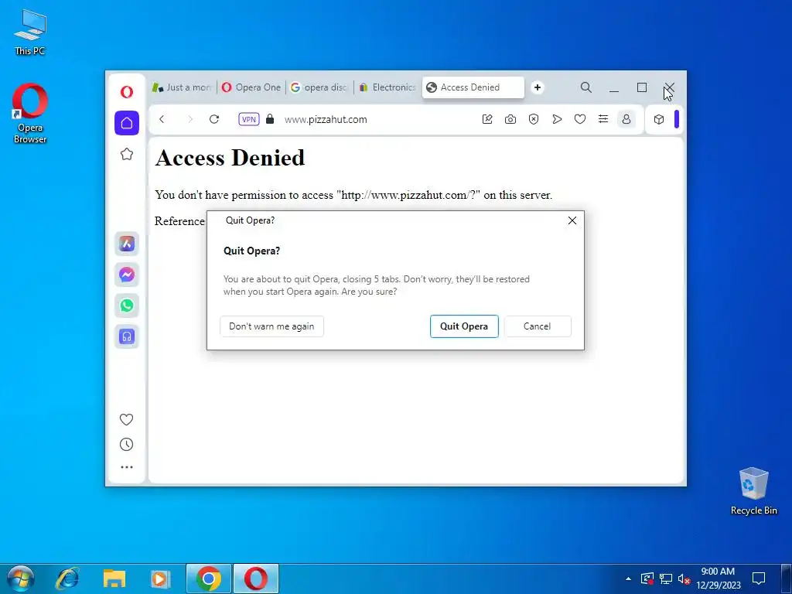This screenshot has width=792, height=594.
Task: Click the muted volume tray icon
Action: 684,579
